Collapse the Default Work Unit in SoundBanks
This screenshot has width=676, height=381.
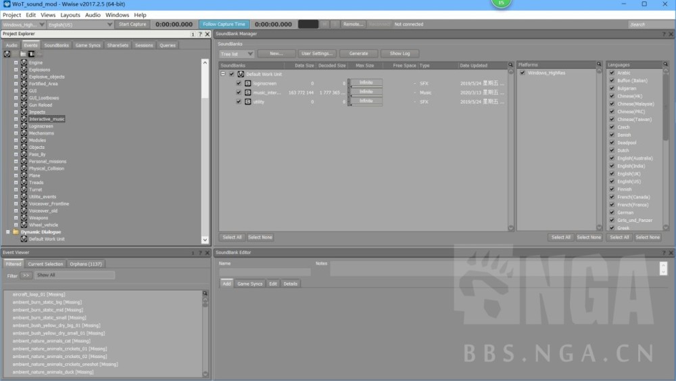(223, 74)
